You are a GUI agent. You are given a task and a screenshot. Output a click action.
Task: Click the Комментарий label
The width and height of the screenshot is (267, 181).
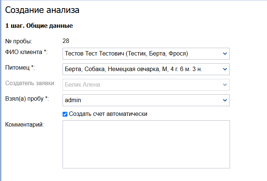tap(25, 124)
